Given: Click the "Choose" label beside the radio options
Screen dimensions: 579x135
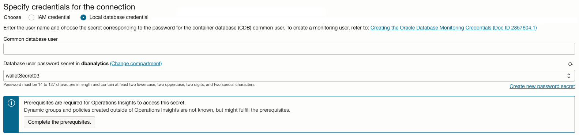Looking at the screenshot, I should tap(12, 17).
